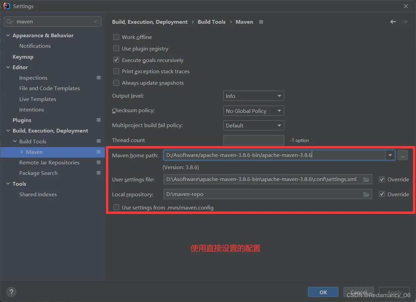
Task: Focus the settings search box
Action: click(52, 21)
